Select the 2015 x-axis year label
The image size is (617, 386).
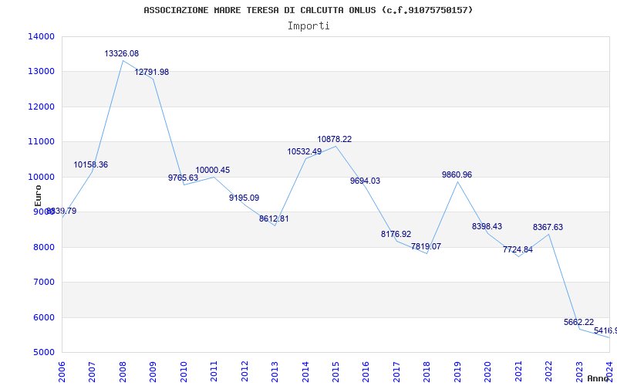coord(336,372)
